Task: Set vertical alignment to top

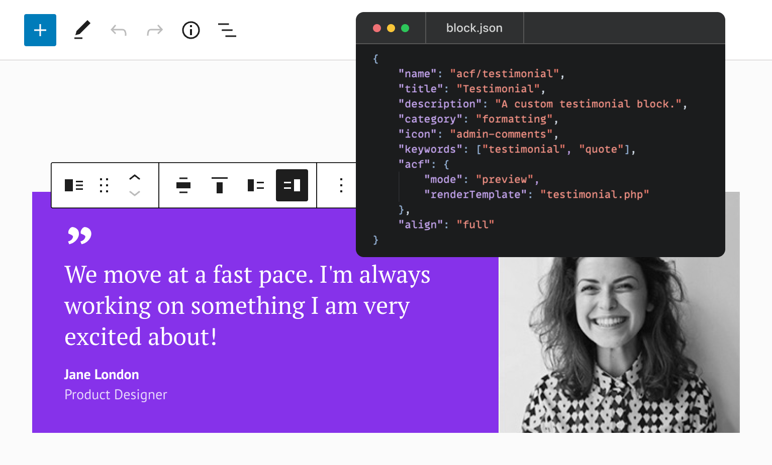Action: pyautogui.click(x=220, y=185)
